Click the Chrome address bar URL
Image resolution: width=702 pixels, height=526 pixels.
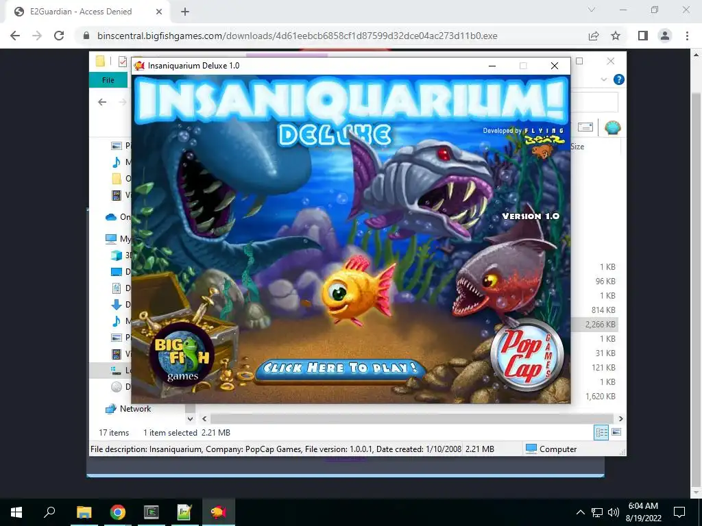[x=298, y=36]
